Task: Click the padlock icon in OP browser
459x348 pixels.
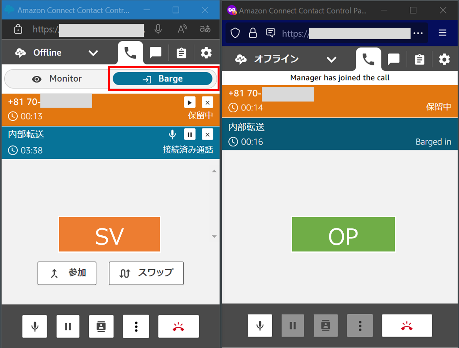Action: (x=253, y=33)
